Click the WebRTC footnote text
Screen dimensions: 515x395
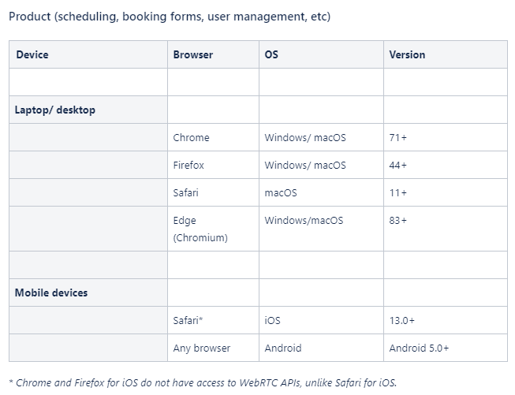tap(203, 383)
